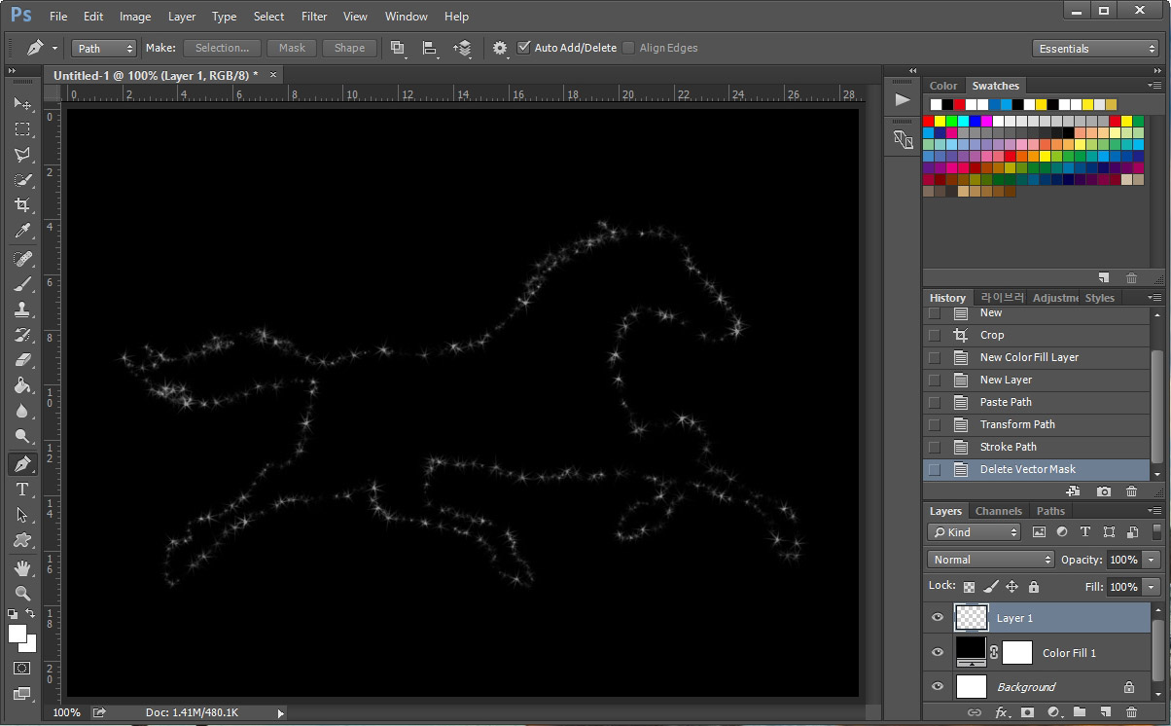Click the Shape button

[x=350, y=48]
